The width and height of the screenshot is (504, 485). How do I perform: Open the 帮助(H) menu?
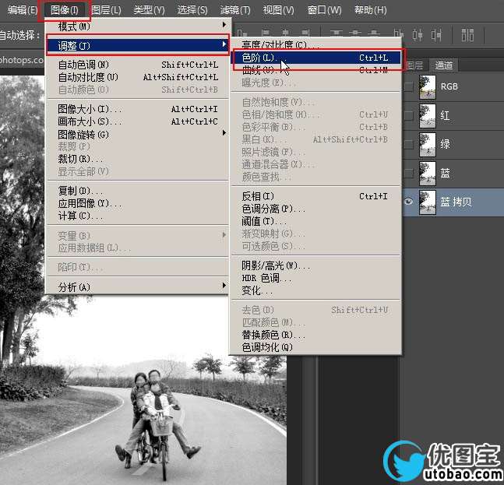pos(370,10)
